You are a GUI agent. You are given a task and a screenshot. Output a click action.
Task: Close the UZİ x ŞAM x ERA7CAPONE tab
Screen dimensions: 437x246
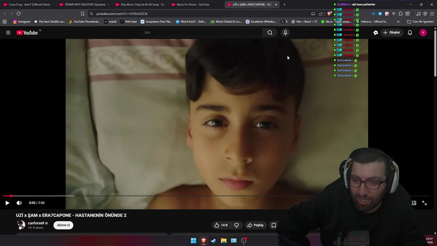coord(276,4)
